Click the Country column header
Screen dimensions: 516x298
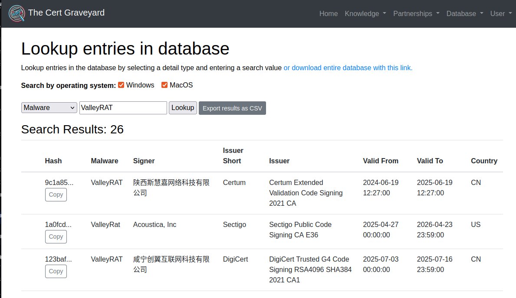(484, 161)
